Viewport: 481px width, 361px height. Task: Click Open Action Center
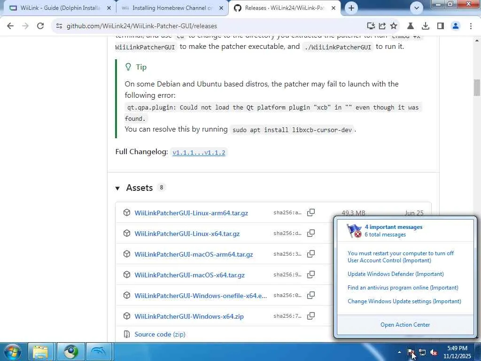405,325
